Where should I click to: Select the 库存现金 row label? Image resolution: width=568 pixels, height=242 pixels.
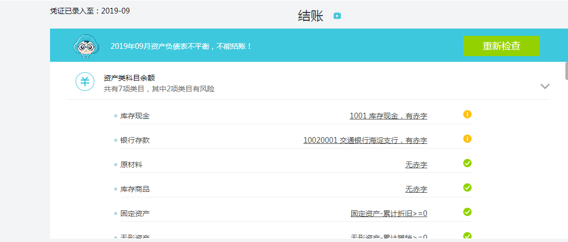pyautogui.click(x=135, y=116)
